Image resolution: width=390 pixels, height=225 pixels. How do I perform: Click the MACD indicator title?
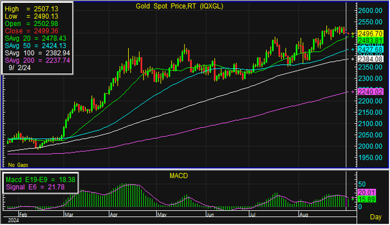pyautogui.click(x=179, y=176)
